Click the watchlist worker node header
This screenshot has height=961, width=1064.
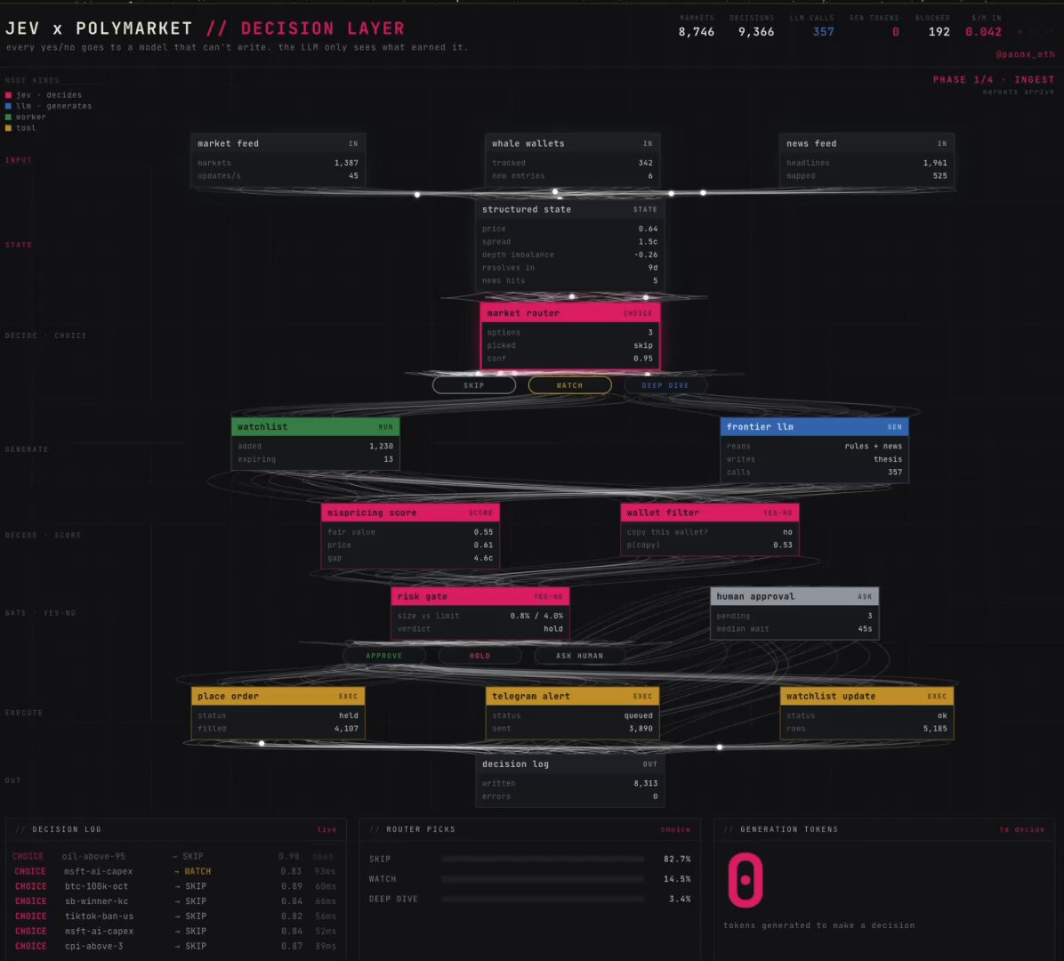tap(316, 427)
